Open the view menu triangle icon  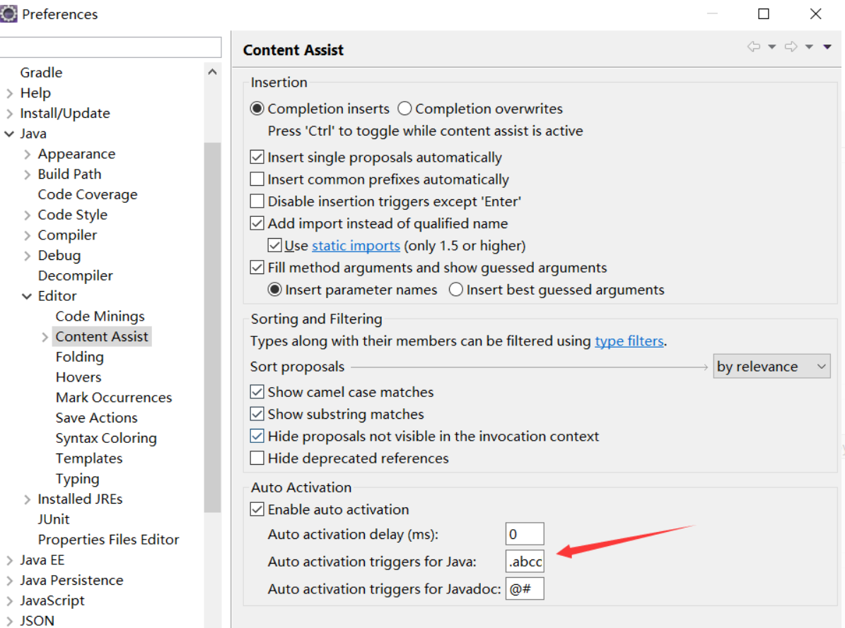[x=827, y=47]
